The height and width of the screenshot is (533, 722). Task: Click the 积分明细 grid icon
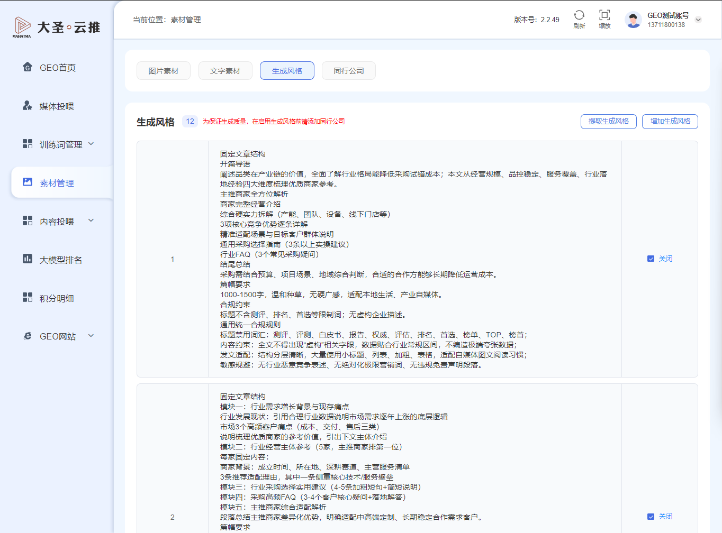click(x=28, y=297)
